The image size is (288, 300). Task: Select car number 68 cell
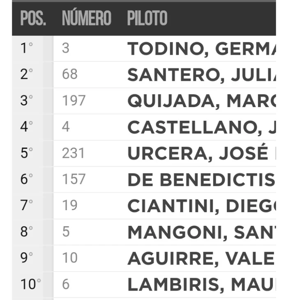70,75
